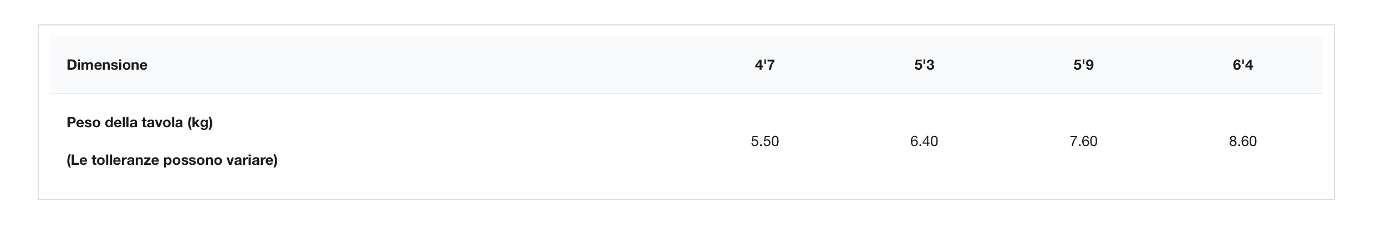Click the Peso della tavola (kg) label
The width and height of the screenshot is (1376, 229).
click(140, 123)
